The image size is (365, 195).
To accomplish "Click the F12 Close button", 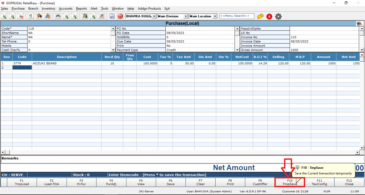I will [x=349, y=182].
